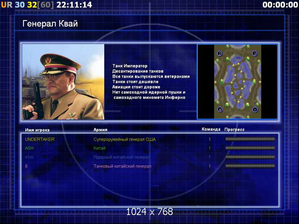Viewport: 299px width, 224px height.
Task: Click player 8's loading progress bar
Action: tap(250, 166)
